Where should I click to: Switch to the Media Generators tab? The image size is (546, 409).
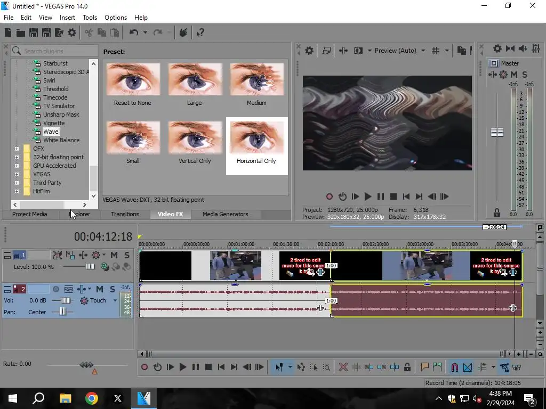(226, 214)
